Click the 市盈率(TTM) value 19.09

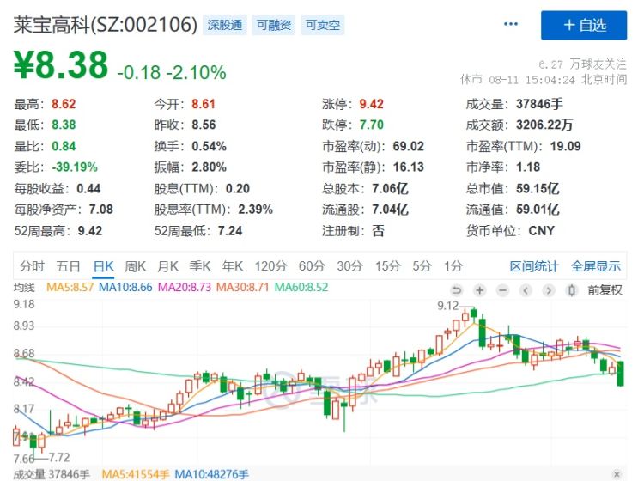point(566,146)
